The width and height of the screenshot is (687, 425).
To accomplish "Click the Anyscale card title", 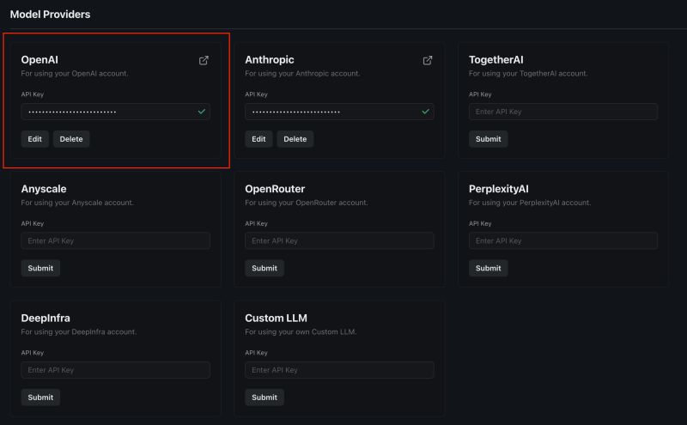I will [44, 189].
